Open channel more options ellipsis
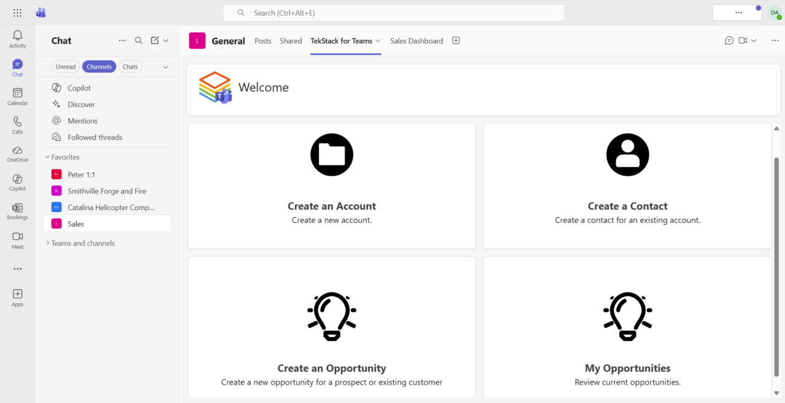 775,40
